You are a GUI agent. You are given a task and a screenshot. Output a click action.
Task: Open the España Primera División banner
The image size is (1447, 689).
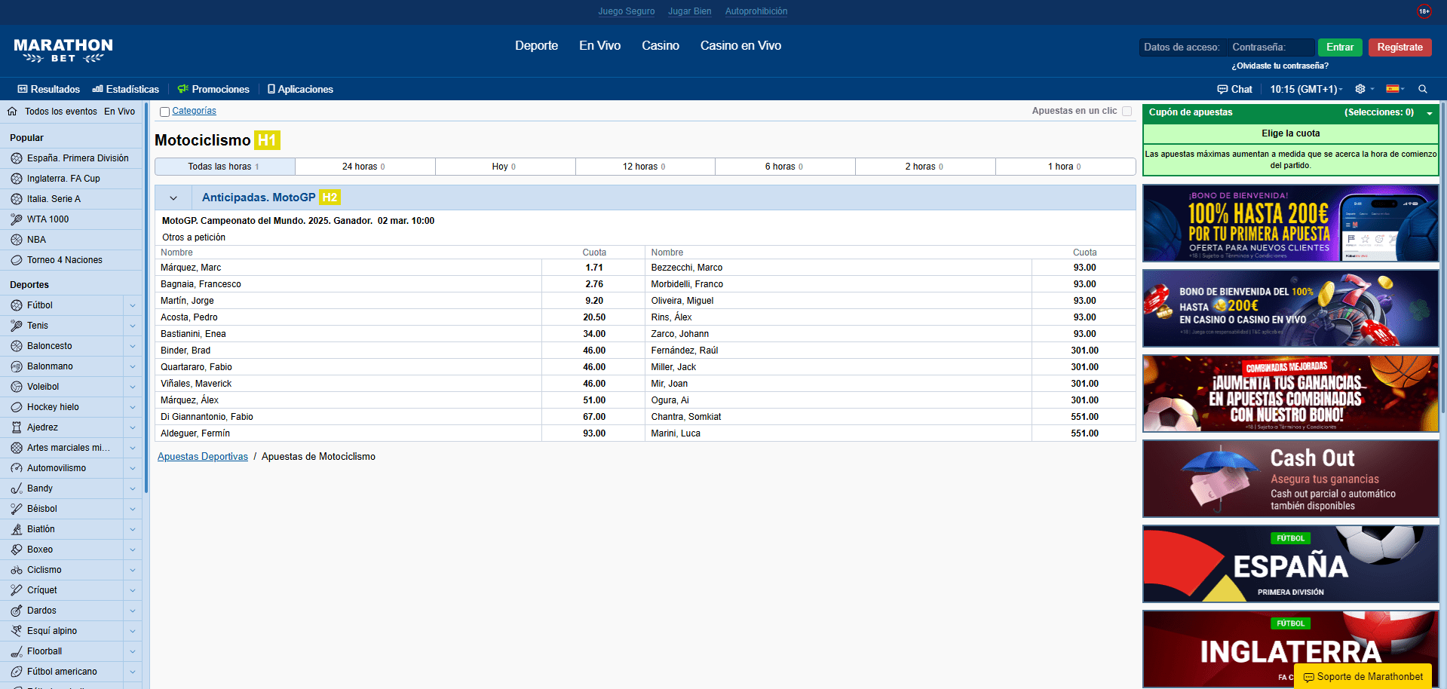coord(1290,565)
